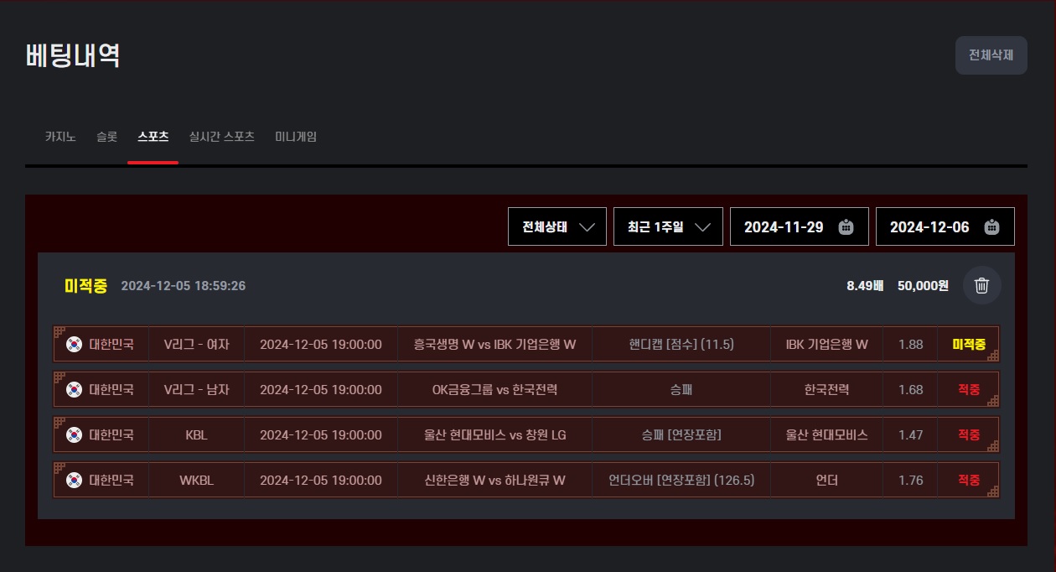This screenshot has height=572, width=1056.
Task: Click 핸디캡 [점수] (11.5) bet type
Action: coord(681,344)
